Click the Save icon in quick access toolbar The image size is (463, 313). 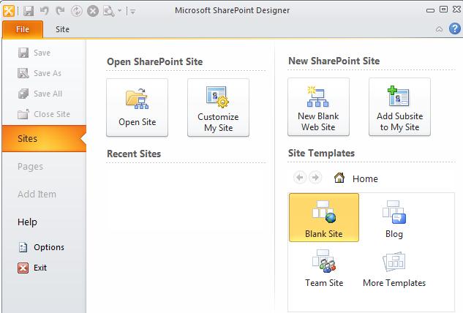pyautogui.click(x=29, y=11)
